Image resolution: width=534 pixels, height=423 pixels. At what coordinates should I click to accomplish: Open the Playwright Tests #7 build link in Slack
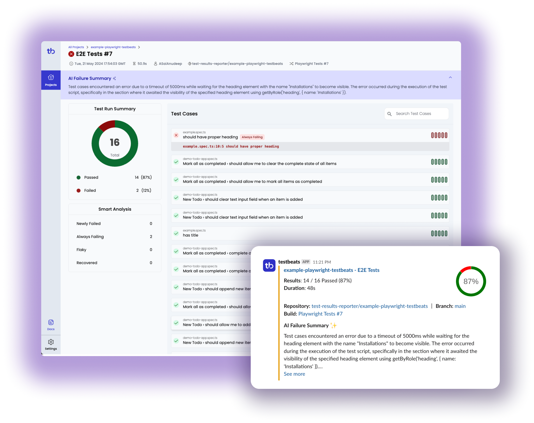(x=320, y=314)
